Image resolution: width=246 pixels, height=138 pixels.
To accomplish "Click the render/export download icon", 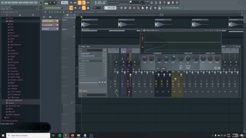I will pyautogui.click(x=160, y=8).
